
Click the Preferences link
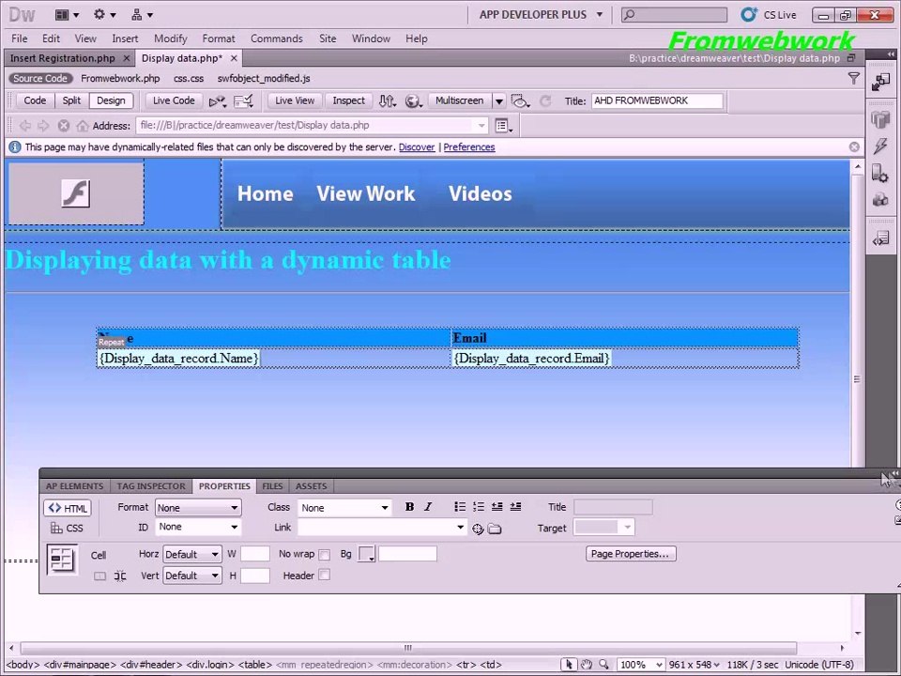coord(469,147)
